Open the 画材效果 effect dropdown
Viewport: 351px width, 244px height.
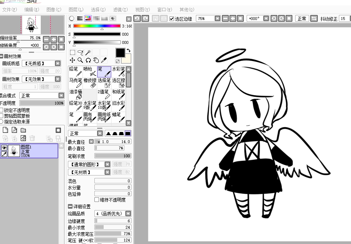click(58, 79)
